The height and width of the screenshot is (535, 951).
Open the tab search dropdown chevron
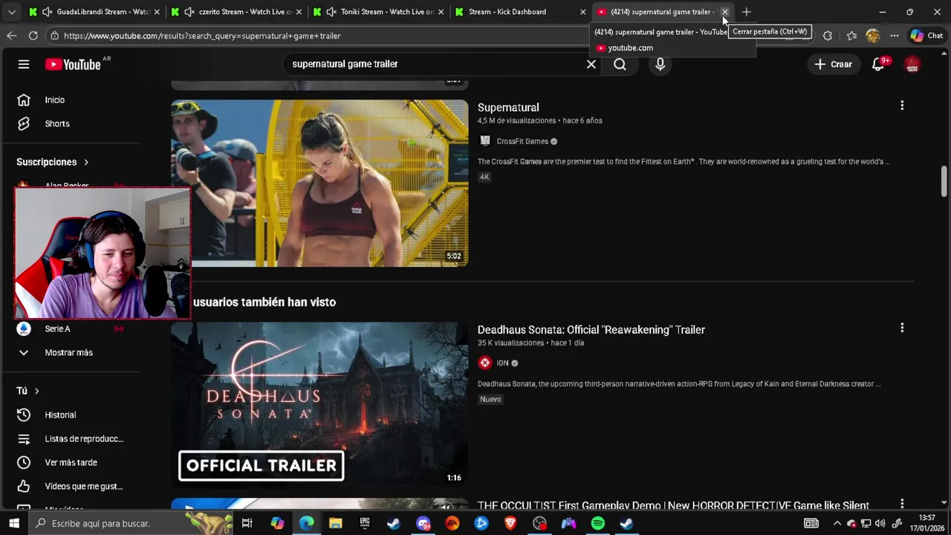point(11,12)
